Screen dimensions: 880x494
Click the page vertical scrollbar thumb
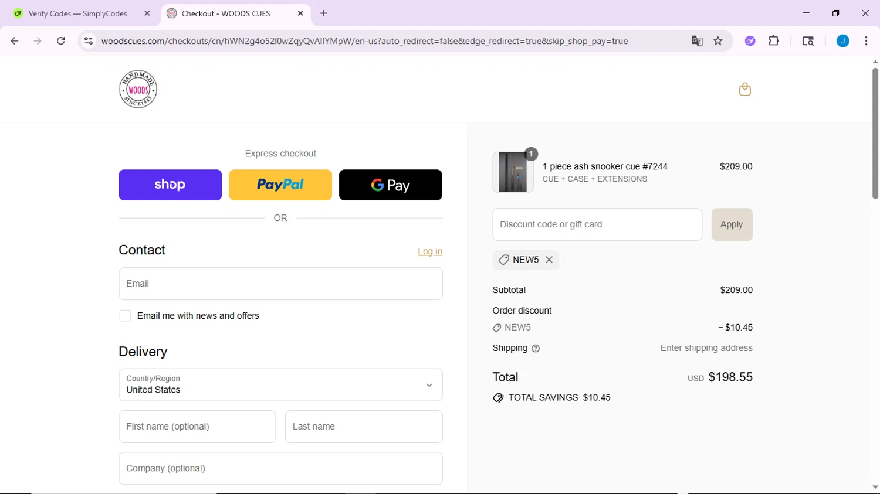875,134
